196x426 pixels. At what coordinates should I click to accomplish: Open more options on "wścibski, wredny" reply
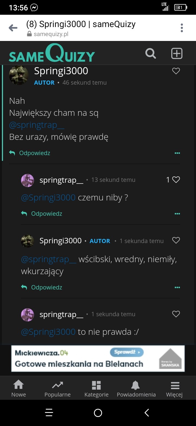177,288
